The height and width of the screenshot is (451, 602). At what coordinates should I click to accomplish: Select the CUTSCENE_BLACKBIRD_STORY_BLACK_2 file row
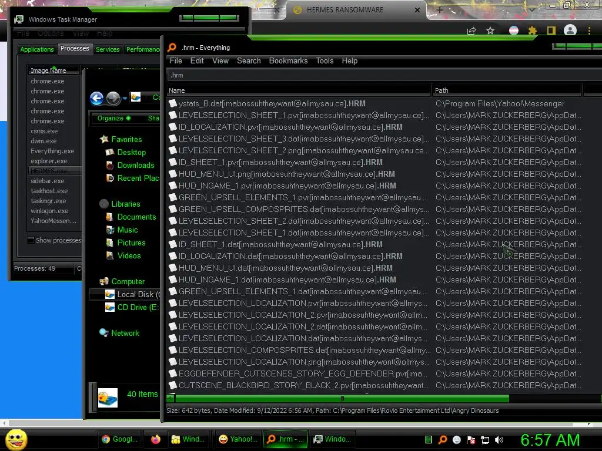297,385
